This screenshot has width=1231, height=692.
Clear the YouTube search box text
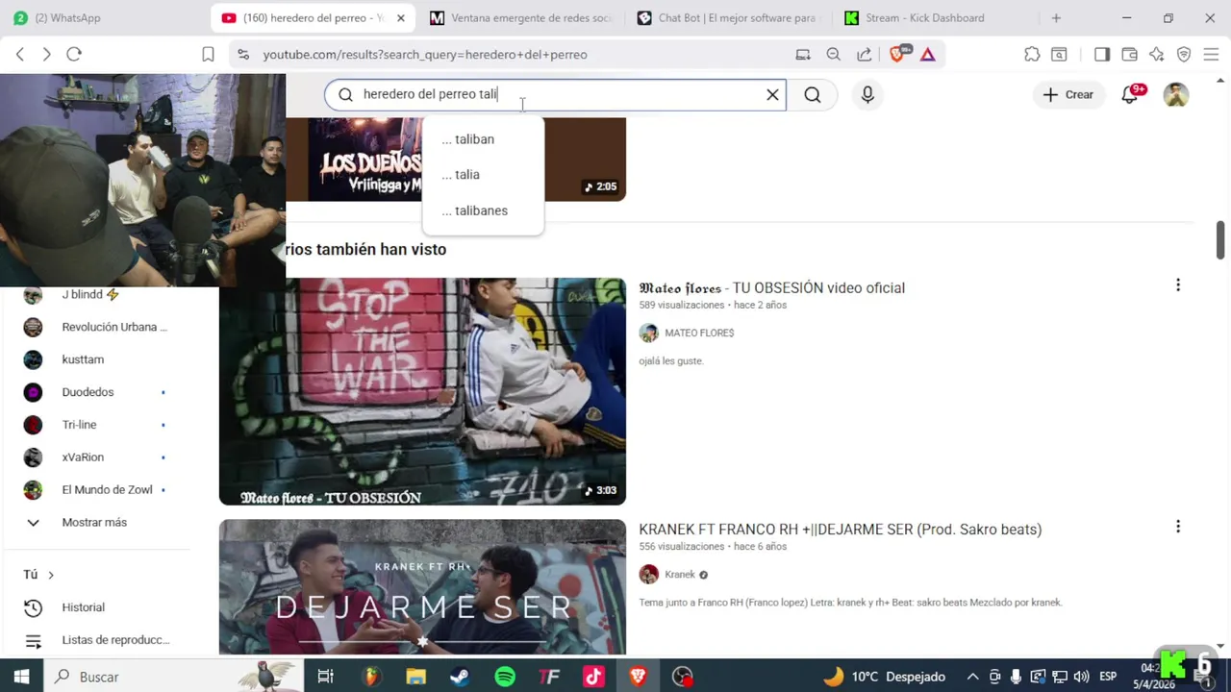click(772, 94)
